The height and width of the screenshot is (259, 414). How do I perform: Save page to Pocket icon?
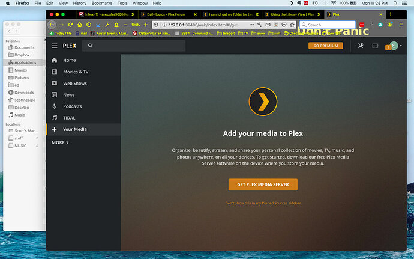coord(284,25)
